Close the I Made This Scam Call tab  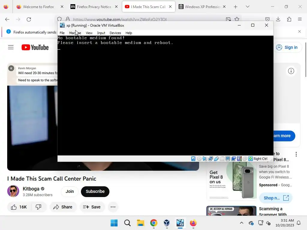(x=170, y=7)
